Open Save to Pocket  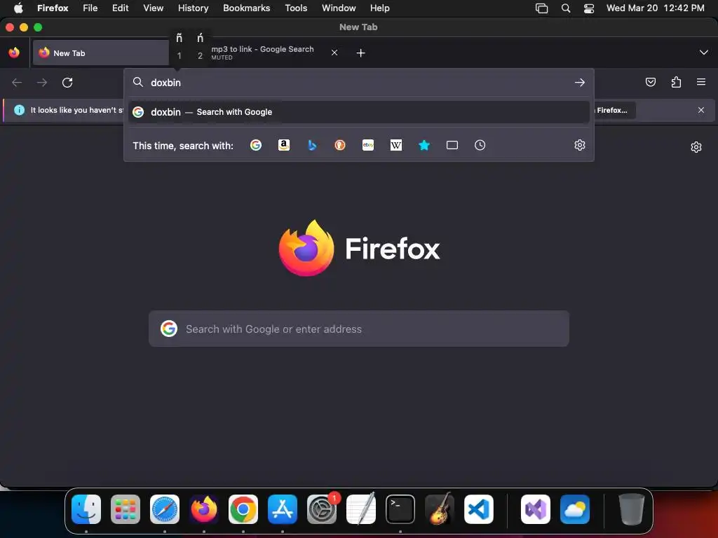click(651, 83)
